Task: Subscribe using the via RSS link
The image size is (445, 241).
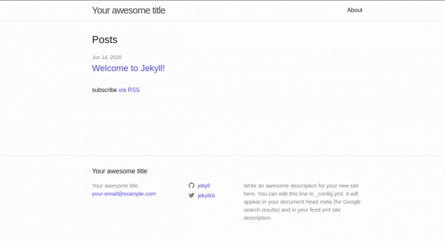Action: tap(129, 90)
